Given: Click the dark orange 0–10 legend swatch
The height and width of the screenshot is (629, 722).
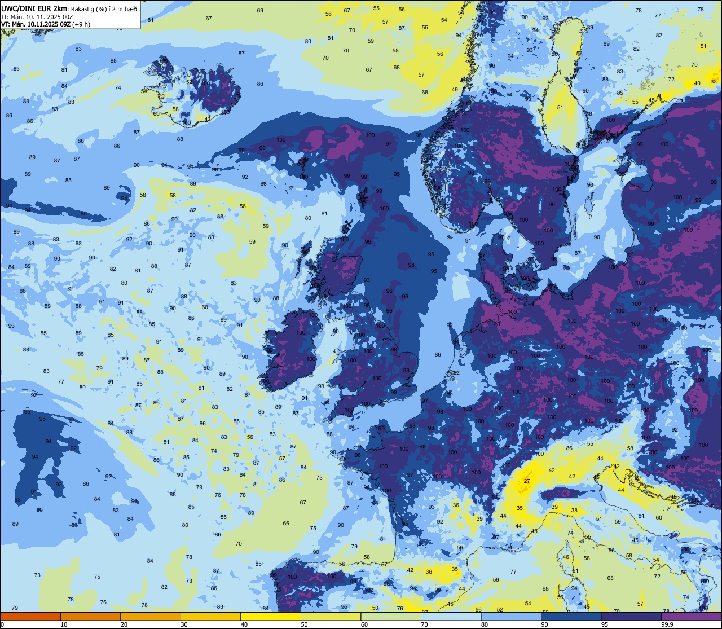Looking at the screenshot, I should tap(30, 616).
